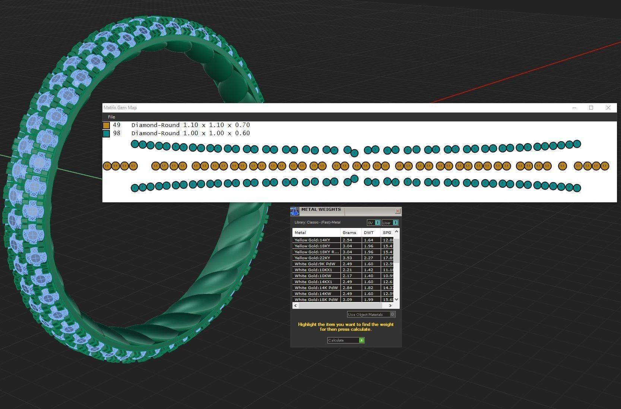Select the White Gold:14KW row

coord(343,294)
